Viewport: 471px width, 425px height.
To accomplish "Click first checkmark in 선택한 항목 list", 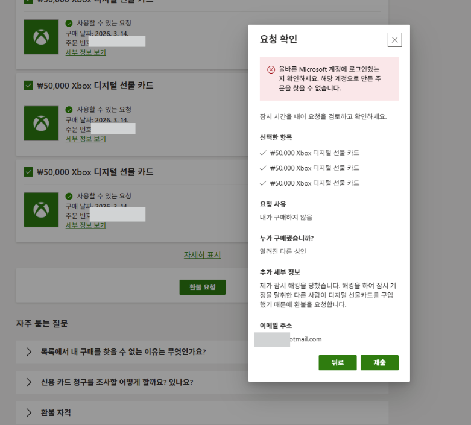I will pos(263,153).
